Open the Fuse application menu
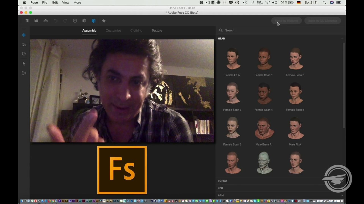The height and width of the screenshot is (204, 364). (34, 3)
